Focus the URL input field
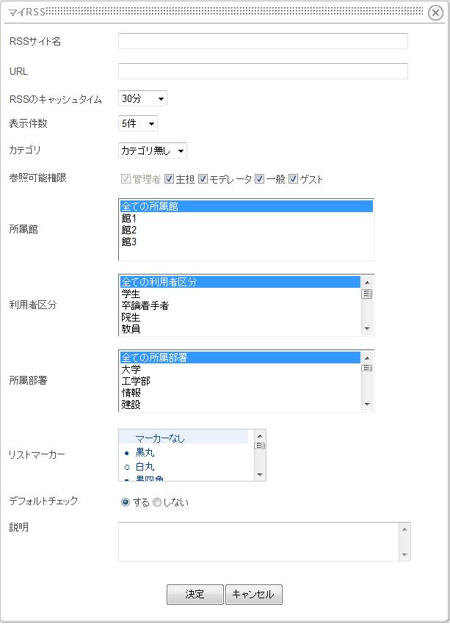Image resolution: width=450 pixels, height=624 pixels. coord(263,71)
